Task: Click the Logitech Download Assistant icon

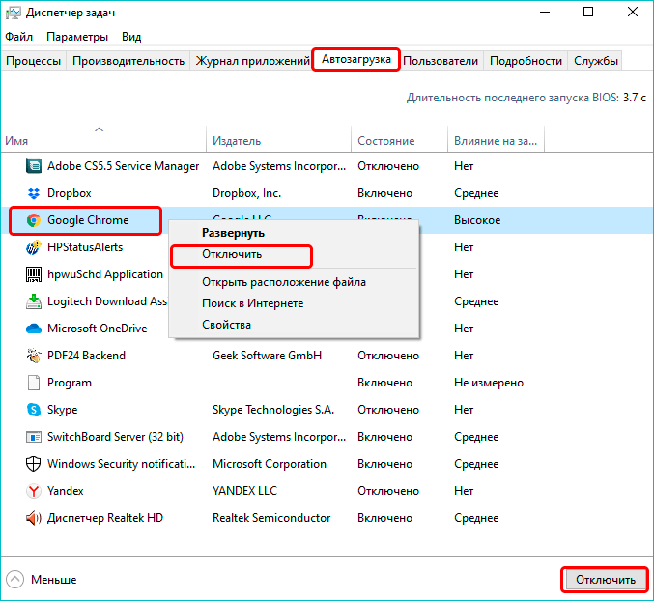Action: (34, 301)
